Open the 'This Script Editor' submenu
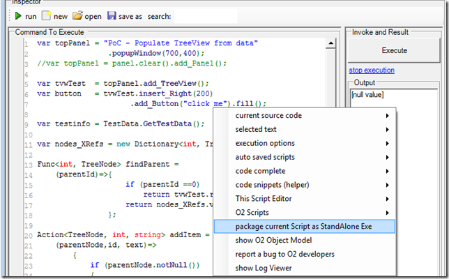Screen dimensions: 449x279 (x=305, y=199)
